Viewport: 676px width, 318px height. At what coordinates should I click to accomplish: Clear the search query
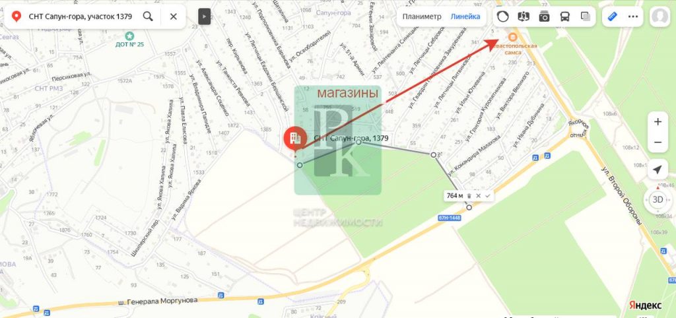click(x=174, y=16)
